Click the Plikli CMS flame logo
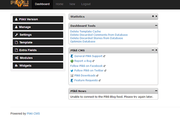Screen dimensions: 180x120 click(19, 3)
